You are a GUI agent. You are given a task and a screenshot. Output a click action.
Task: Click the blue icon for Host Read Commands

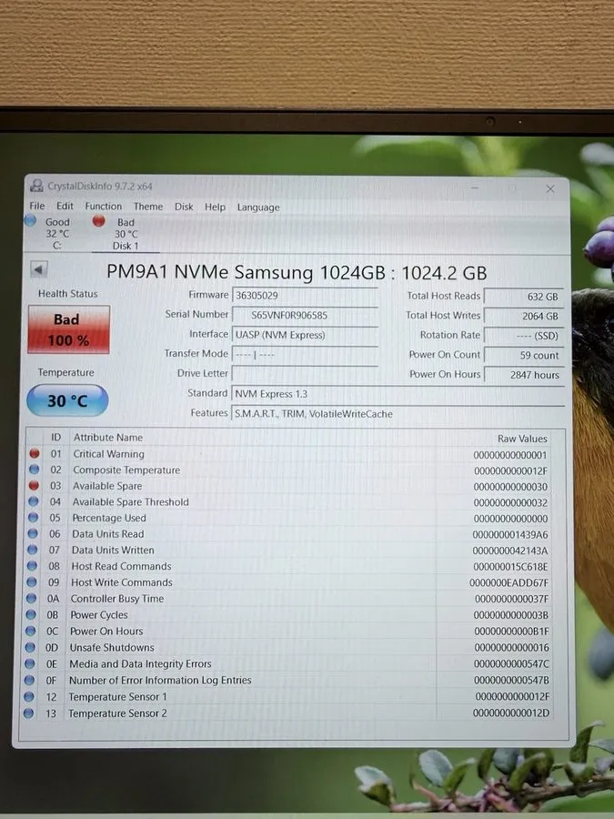coord(32,566)
